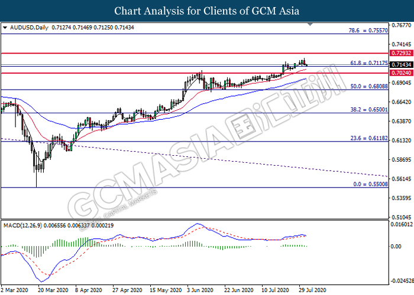Click the red 0.70240 price tag

tap(401, 73)
